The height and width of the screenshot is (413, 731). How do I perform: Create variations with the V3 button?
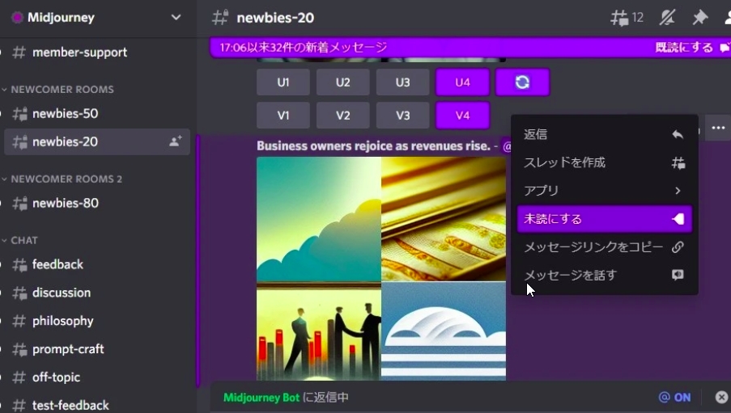point(403,116)
